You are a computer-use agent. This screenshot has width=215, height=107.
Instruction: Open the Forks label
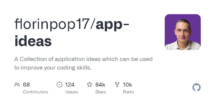[x=128, y=92]
